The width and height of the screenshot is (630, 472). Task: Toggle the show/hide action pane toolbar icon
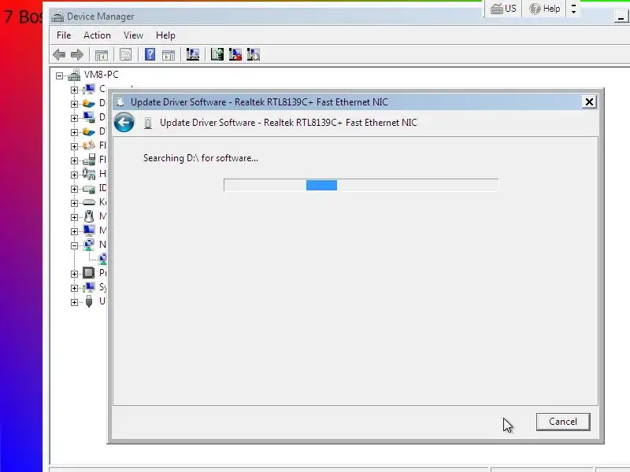169,54
